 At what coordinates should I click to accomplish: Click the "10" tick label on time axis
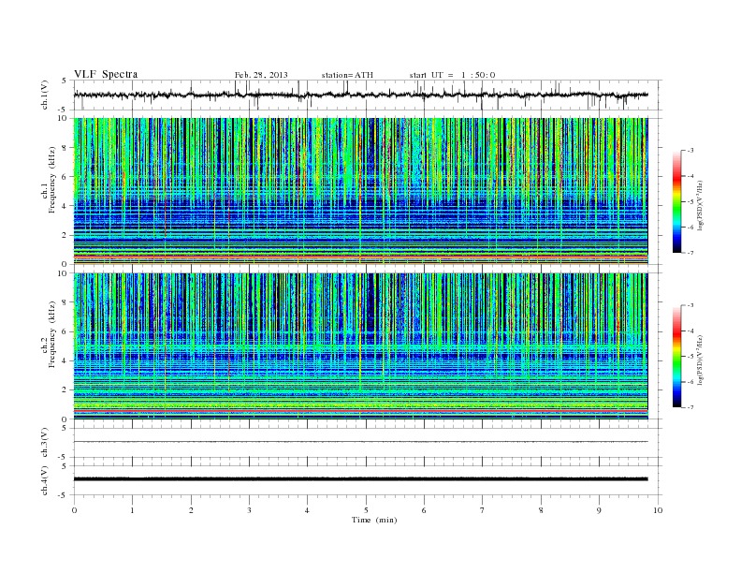pos(658,510)
